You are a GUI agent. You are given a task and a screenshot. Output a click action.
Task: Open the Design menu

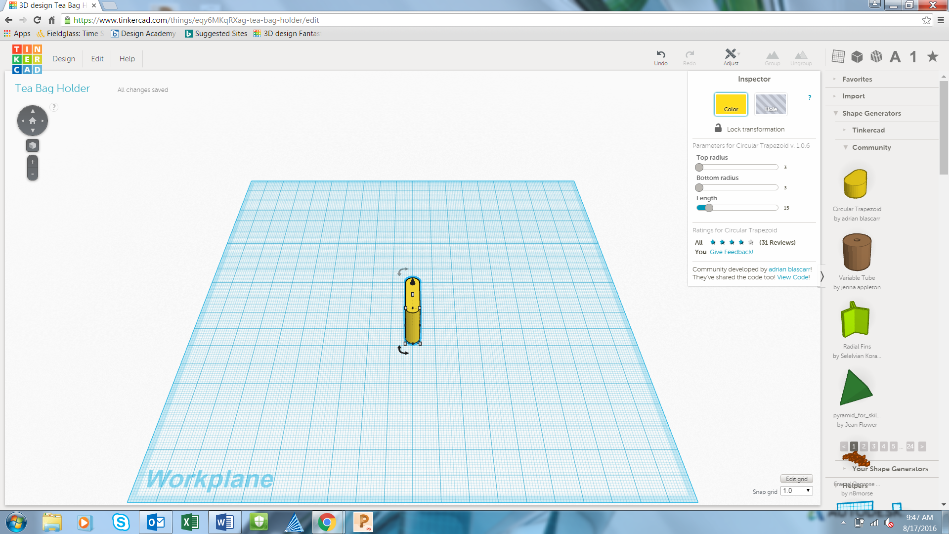(x=64, y=58)
